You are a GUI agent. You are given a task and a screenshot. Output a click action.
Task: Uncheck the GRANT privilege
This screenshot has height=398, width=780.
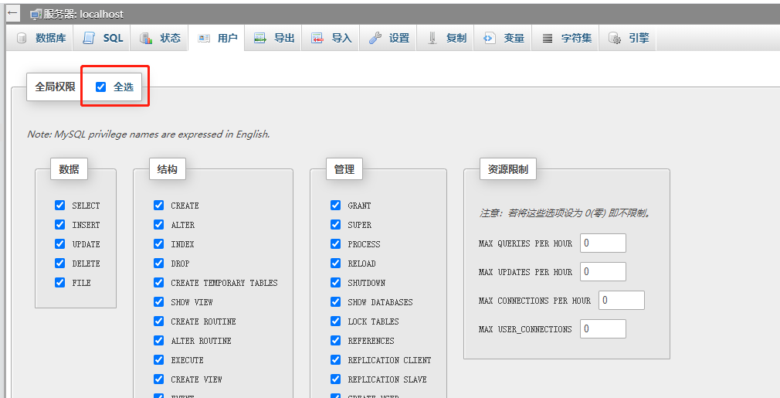336,205
